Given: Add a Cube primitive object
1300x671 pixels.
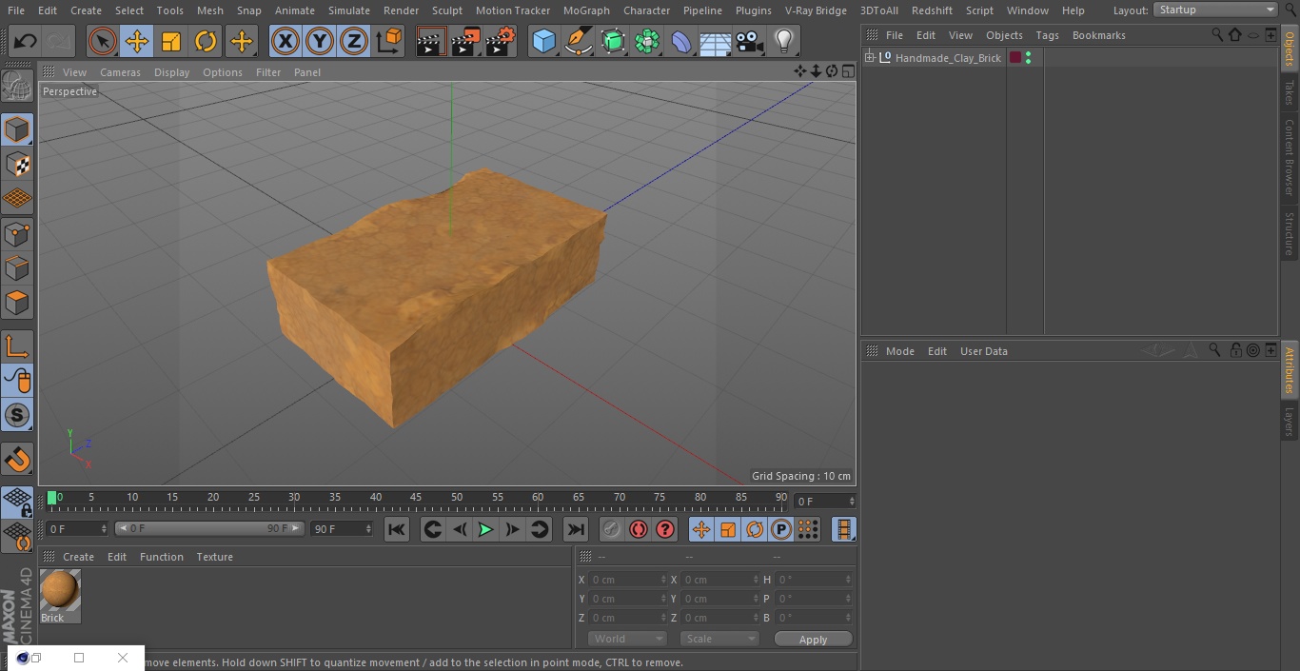Looking at the screenshot, I should 543,42.
